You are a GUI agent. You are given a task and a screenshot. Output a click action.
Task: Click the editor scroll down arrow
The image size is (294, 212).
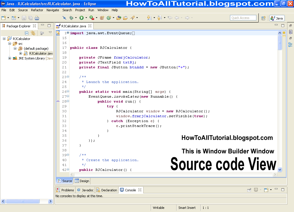click(280, 169)
